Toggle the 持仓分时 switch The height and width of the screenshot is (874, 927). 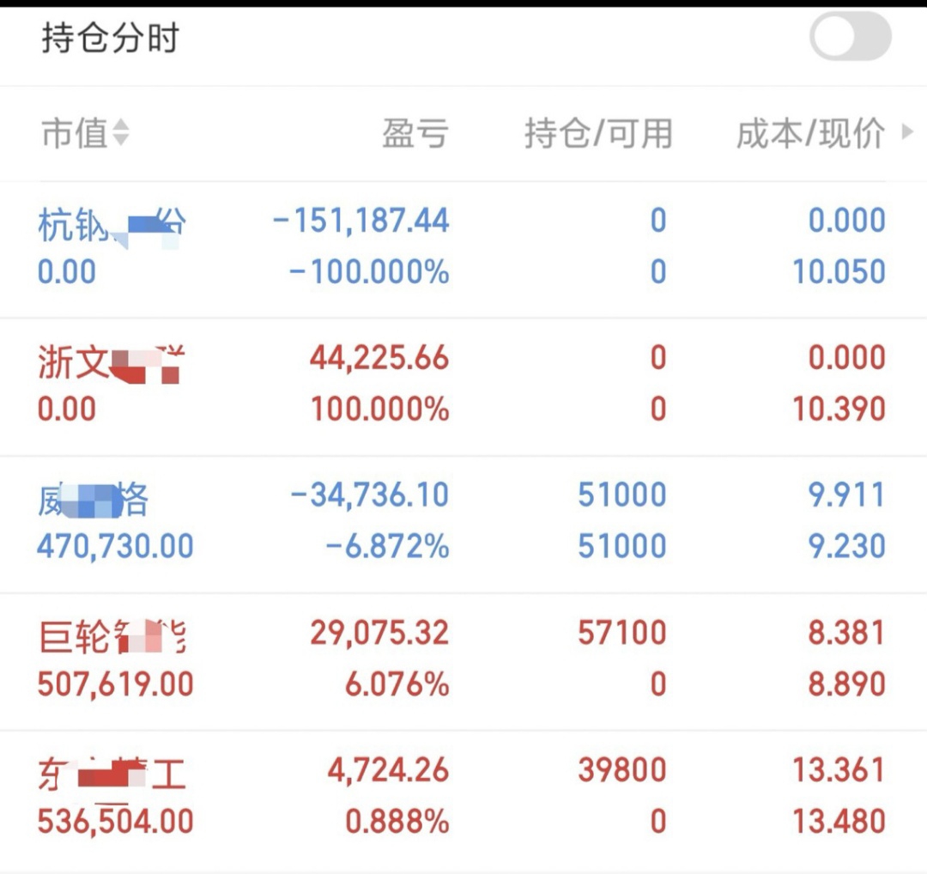pyautogui.click(x=851, y=39)
